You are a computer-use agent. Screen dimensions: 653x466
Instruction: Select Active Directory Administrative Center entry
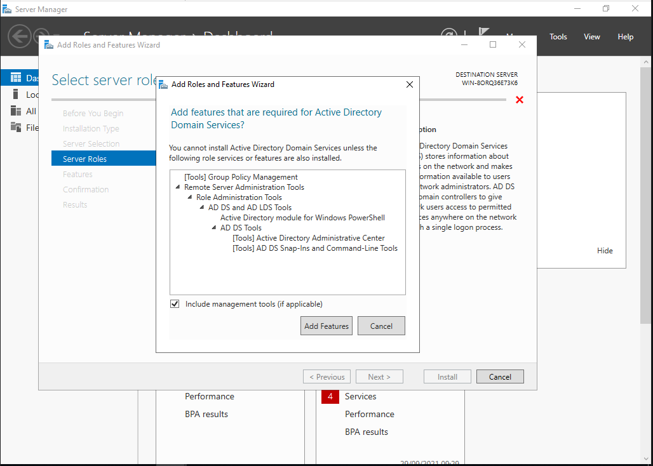click(308, 238)
